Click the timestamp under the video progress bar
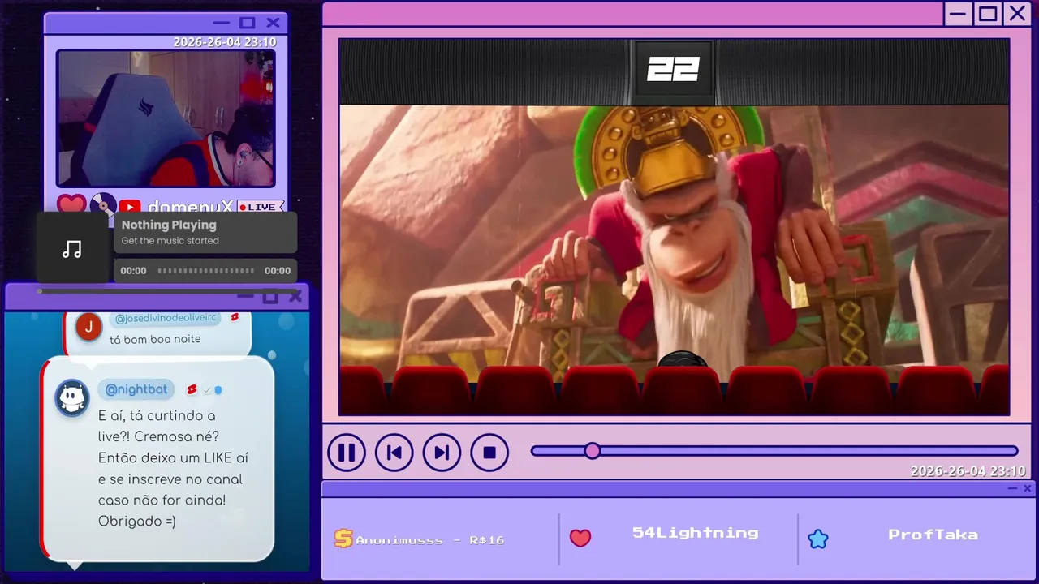 coord(968,471)
